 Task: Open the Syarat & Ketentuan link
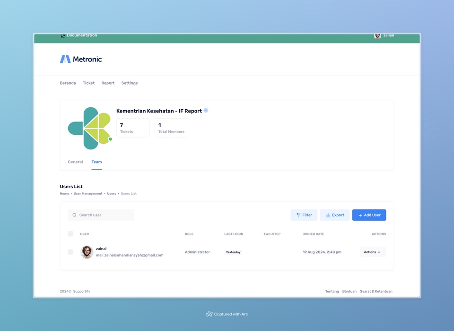point(376,291)
